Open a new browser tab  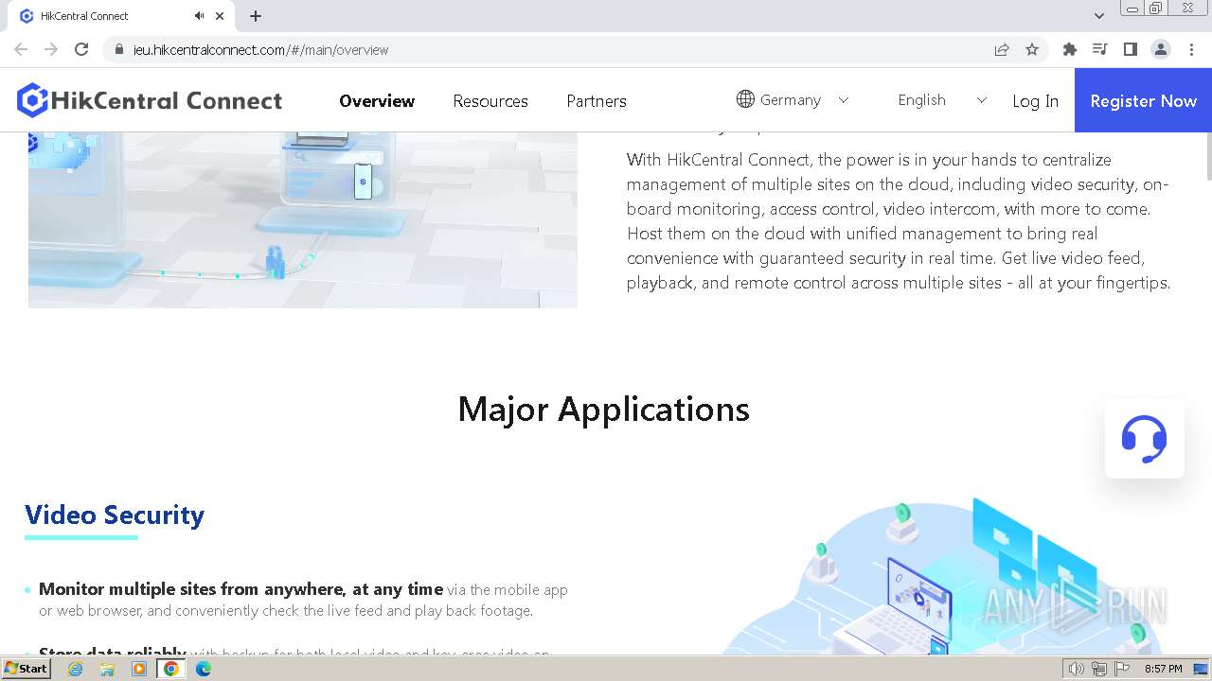256,16
